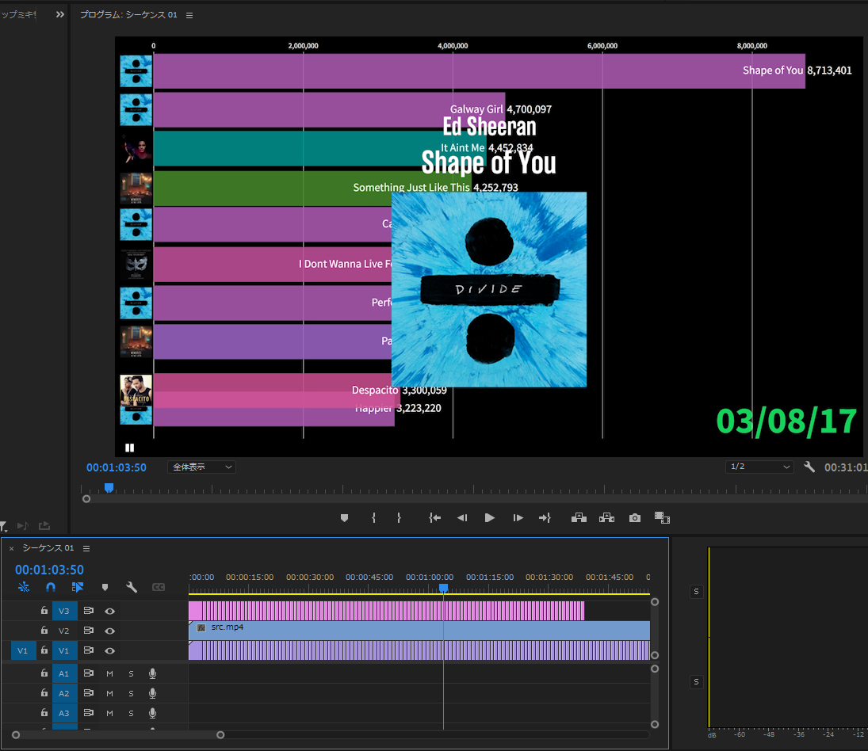868x751 pixels.
Task: Enable voice-over record on A1
Action: tap(152, 673)
